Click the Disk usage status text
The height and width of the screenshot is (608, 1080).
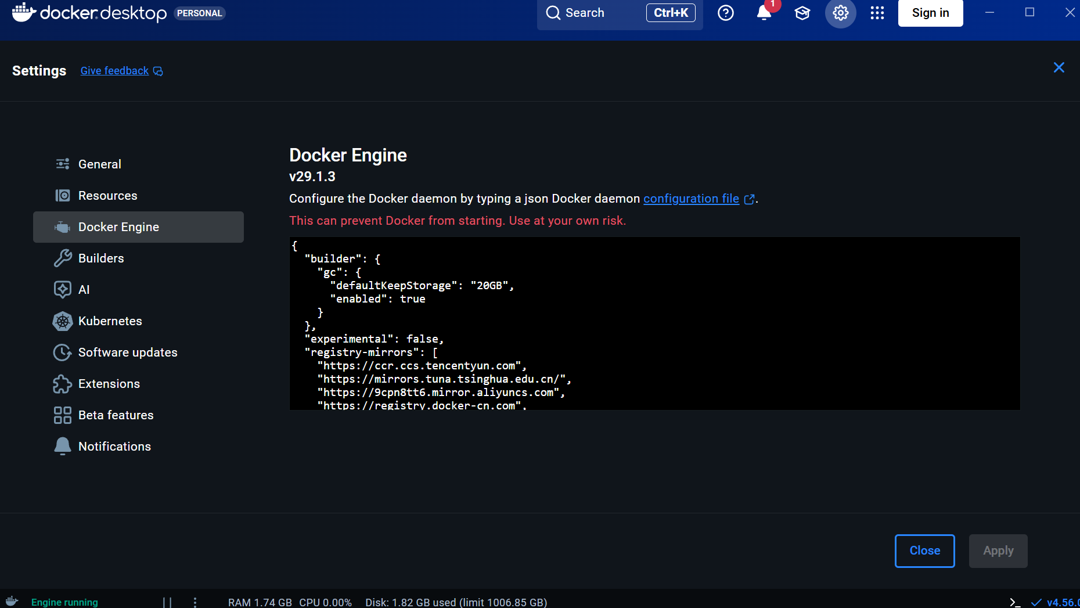(x=456, y=602)
